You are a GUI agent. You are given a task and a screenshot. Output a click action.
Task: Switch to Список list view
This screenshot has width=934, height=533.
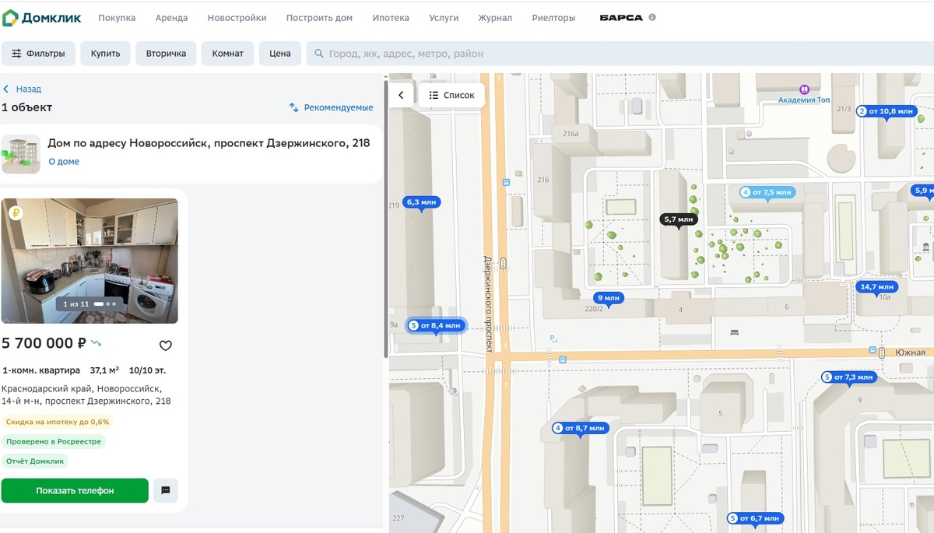(x=451, y=95)
